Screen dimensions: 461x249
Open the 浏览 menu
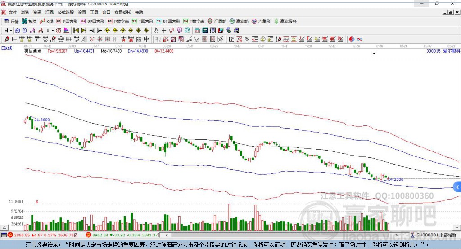[x=25, y=12]
